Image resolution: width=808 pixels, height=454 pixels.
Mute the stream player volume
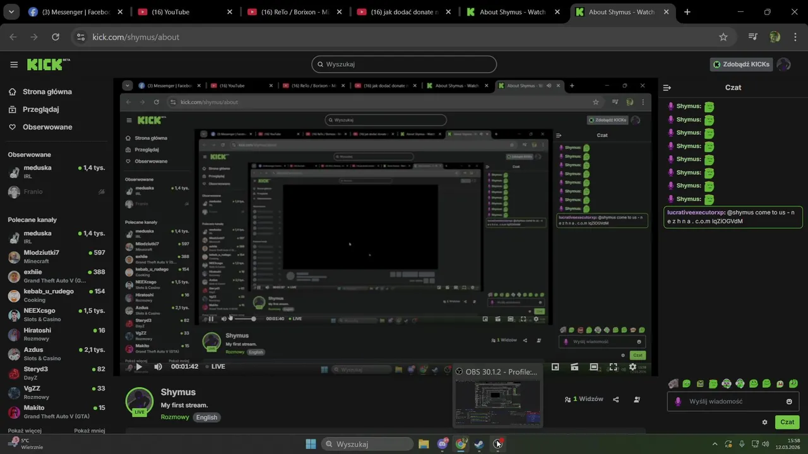158,366
